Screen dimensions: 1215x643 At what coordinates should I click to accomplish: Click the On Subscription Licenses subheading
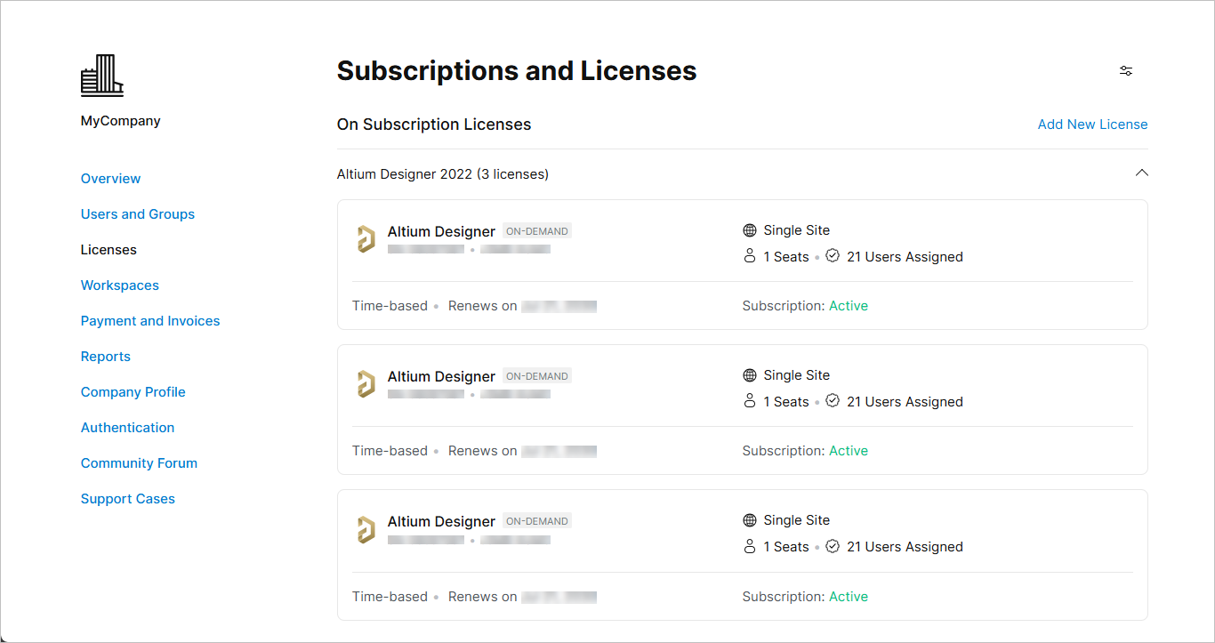tap(434, 125)
